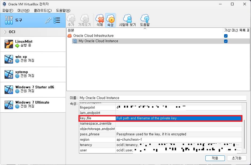Select My Oracle Cloud Instance row text

98,41
